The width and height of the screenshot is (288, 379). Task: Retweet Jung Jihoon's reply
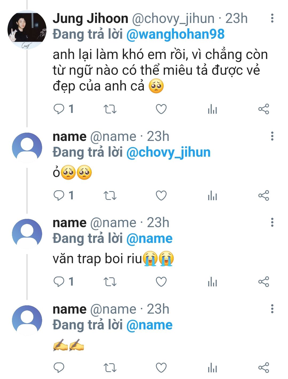pos(110,109)
